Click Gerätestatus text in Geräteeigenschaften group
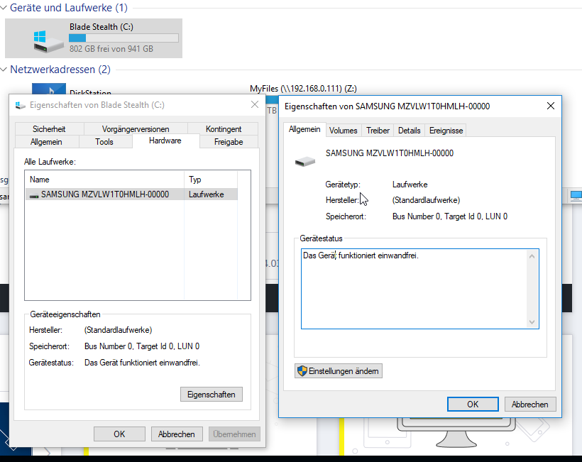This screenshot has height=462, width=582. [142, 363]
